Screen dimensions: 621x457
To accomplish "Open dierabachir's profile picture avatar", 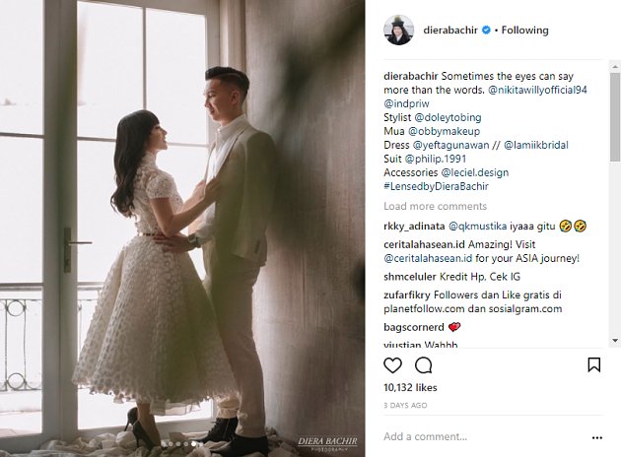I will click(398, 31).
